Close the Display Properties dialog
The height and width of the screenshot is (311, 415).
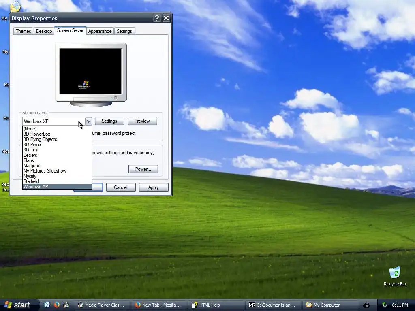pos(166,18)
